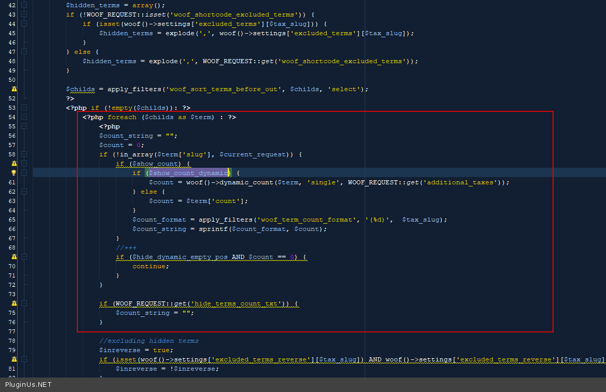Click warning icon on the hide_terms_count_txt line
606x392 pixels.
[14, 303]
